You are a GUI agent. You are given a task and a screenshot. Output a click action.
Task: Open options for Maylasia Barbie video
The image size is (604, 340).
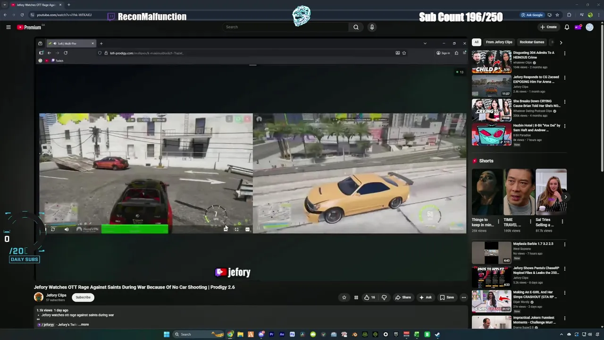click(564, 244)
